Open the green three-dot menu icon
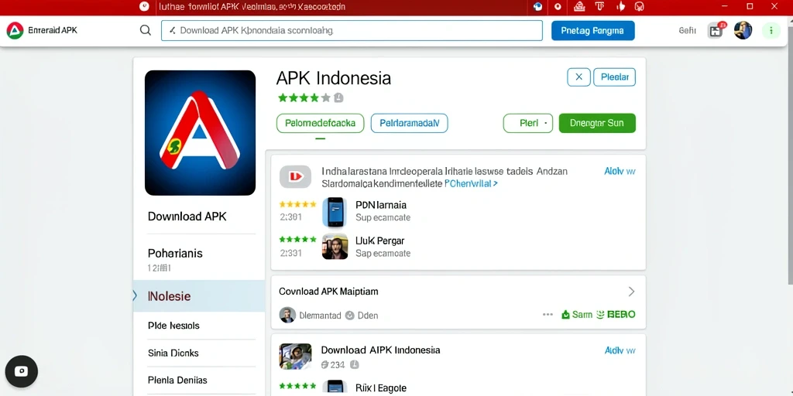This screenshot has height=396, width=793. 771,30
